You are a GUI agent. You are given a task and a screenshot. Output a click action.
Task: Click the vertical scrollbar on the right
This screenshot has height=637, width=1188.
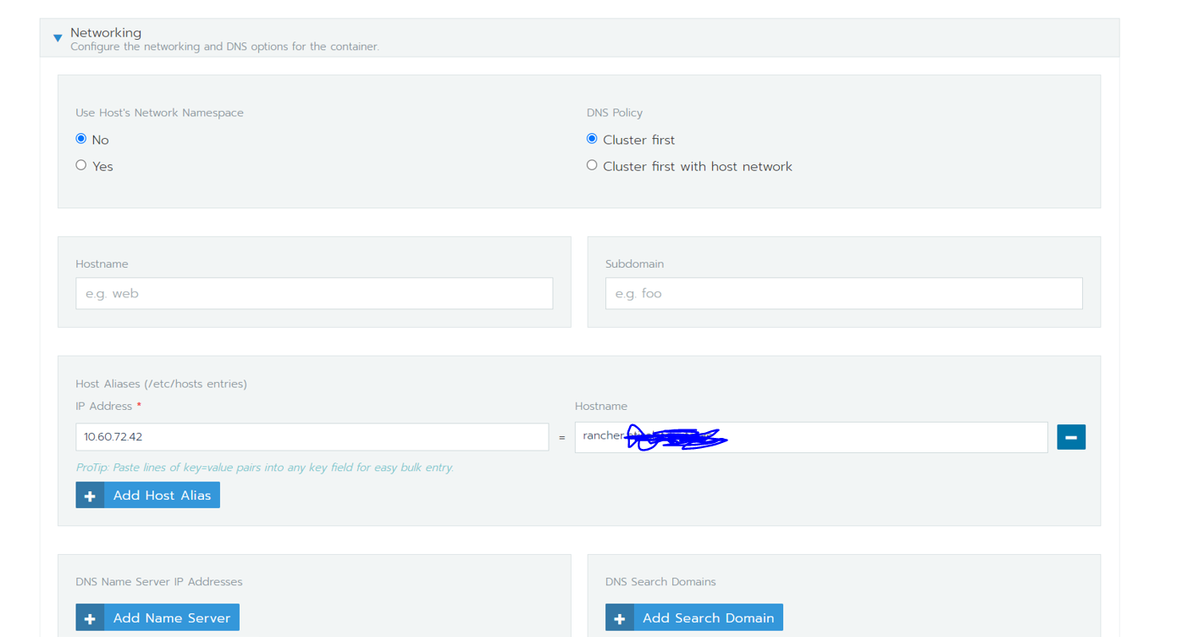pos(1184,318)
